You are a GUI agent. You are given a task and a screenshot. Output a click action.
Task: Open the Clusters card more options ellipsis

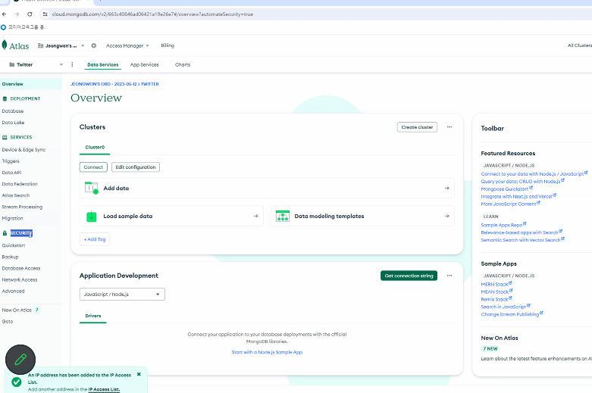click(x=449, y=127)
